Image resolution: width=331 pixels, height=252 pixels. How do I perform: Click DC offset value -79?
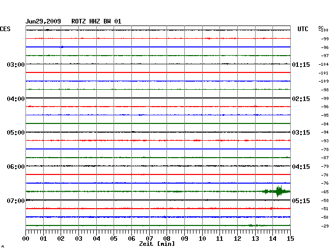(325, 166)
